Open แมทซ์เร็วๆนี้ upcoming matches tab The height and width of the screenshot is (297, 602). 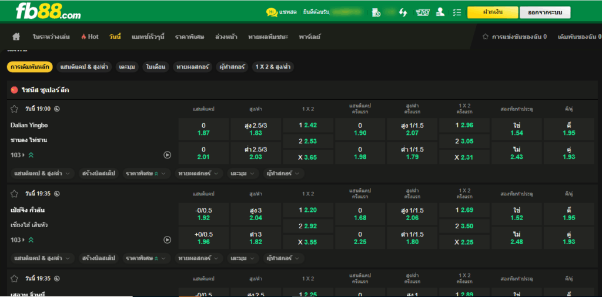(x=148, y=37)
